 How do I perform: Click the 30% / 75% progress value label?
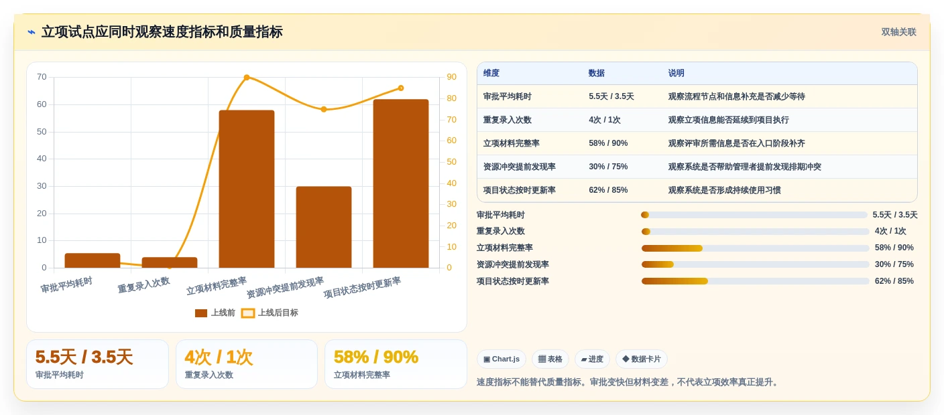click(x=894, y=264)
